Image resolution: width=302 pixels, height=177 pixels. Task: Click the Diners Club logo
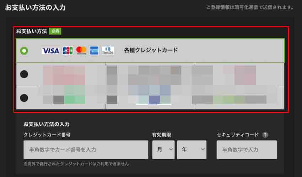point(108,51)
